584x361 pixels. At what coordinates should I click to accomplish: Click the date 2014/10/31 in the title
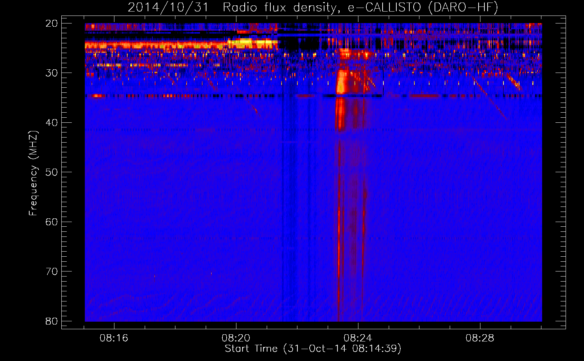coord(168,7)
